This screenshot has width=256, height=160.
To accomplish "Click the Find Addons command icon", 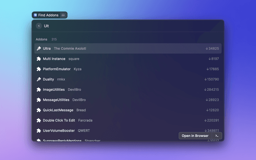I will 36,15.
